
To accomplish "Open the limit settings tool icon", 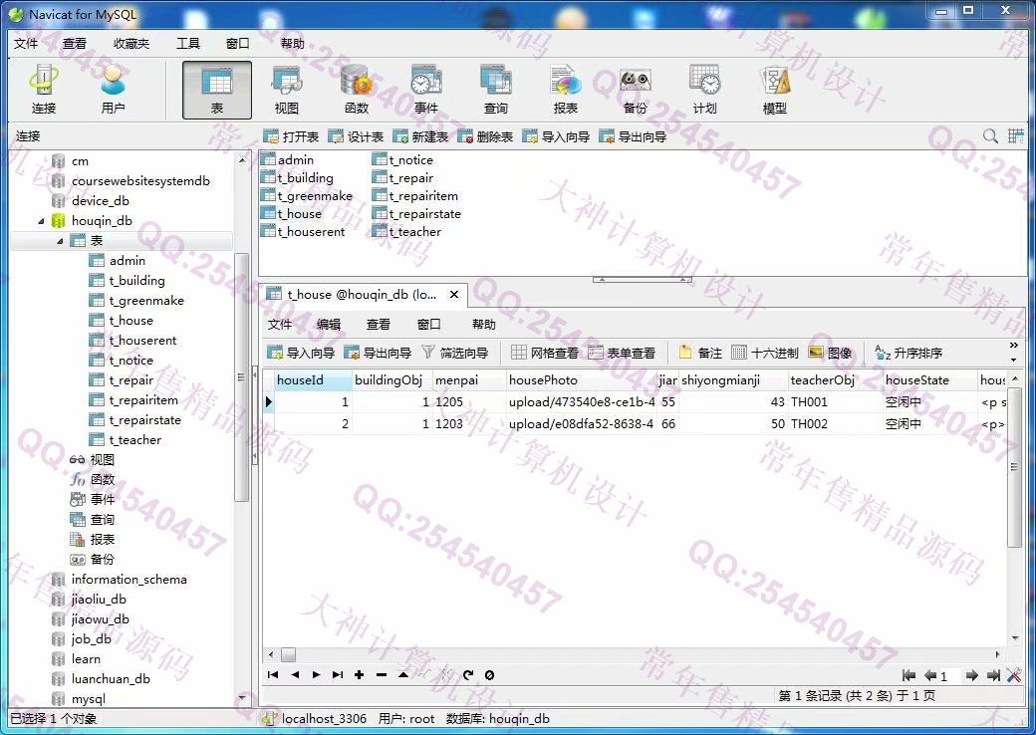I will pyautogui.click(x=1014, y=675).
